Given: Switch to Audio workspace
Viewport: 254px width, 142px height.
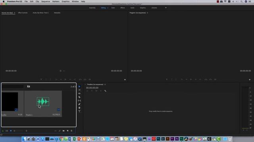Looking at the screenshot, I should [x=132, y=8].
